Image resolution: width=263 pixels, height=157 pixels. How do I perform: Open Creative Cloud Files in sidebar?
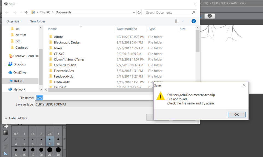[24, 56]
